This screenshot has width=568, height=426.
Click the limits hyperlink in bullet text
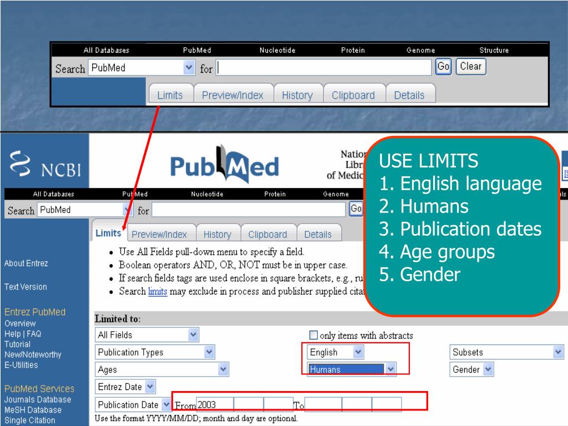point(158,291)
